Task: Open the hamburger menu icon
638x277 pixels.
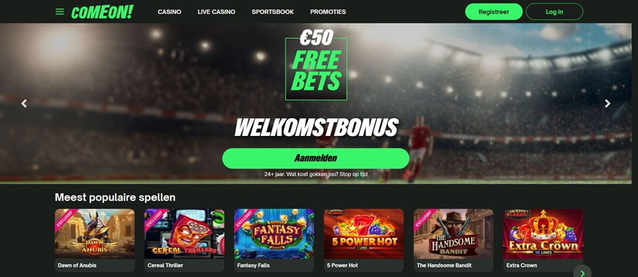Action: (60, 12)
